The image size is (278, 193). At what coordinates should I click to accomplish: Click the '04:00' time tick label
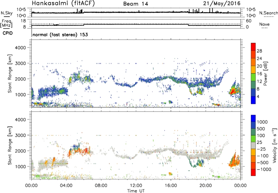click(x=66, y=186)
